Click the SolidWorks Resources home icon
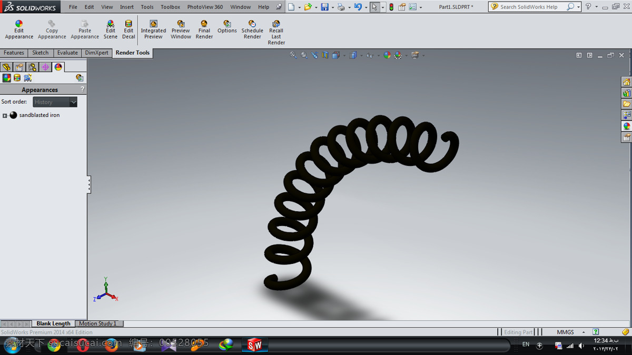Viewport: 632px width, 355px height. 626,82
